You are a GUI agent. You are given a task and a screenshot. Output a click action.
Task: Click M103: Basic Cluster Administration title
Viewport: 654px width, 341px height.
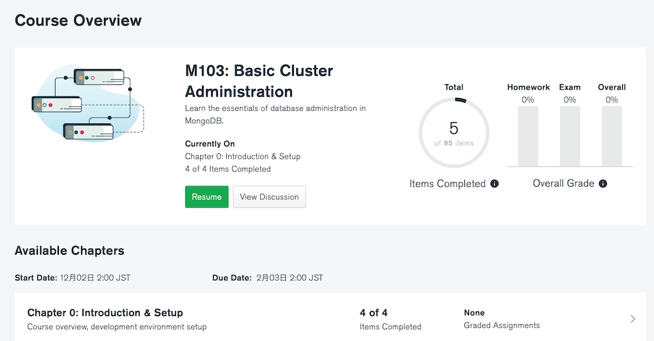coord(259,81)
